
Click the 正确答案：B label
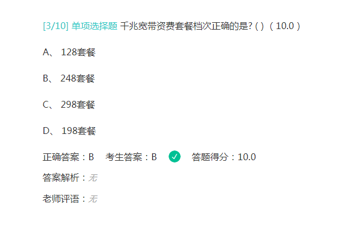(68, 157)
